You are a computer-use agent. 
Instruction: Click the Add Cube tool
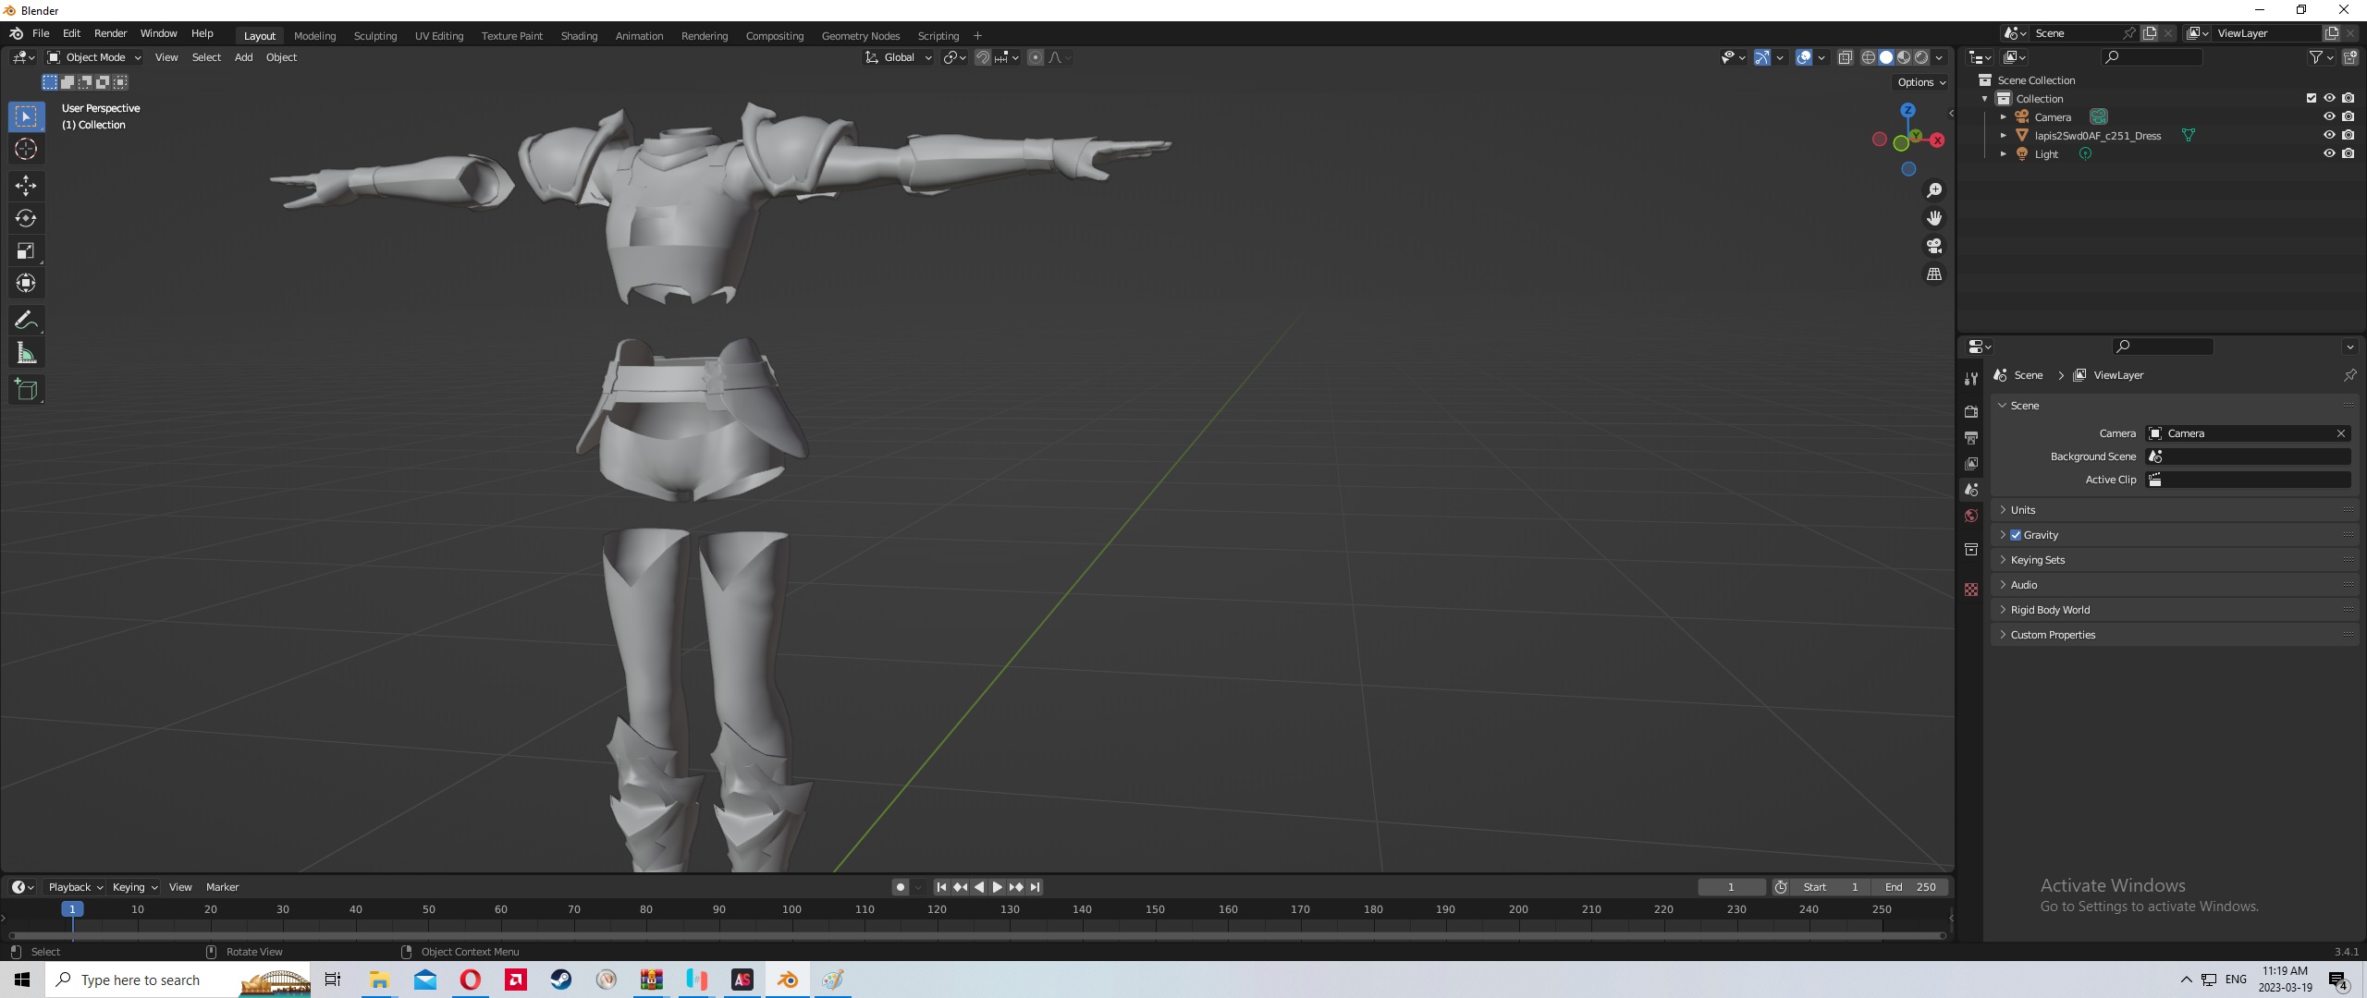[26, 390]
